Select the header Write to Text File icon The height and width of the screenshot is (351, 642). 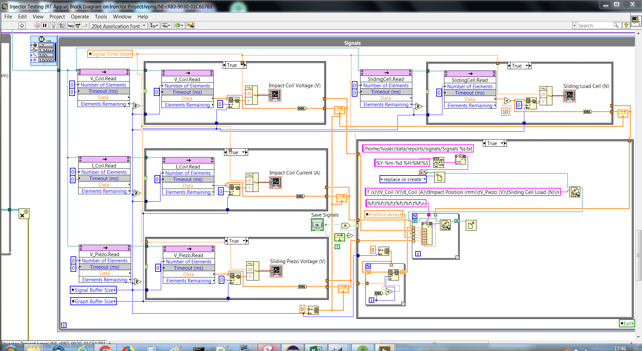tap(575, 192)
